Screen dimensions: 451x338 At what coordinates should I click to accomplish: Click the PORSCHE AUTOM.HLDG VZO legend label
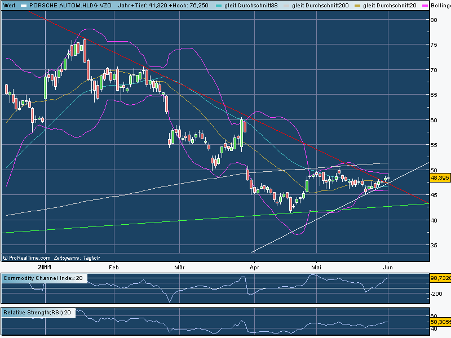[x=70, y=5]
